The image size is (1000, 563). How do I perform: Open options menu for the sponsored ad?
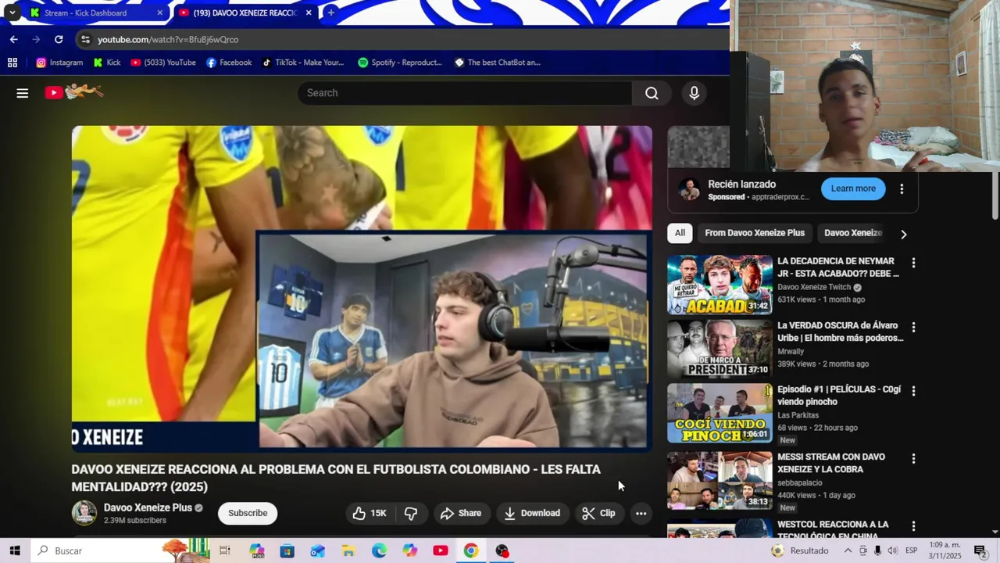(x=902, y=188)
